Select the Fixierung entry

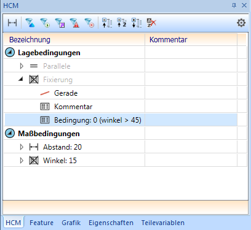click(58, 80)
